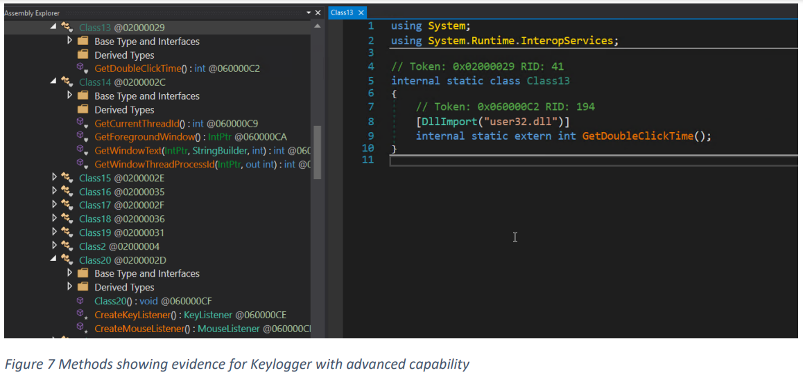This screenshot has width=803, height=375.
Task: Collapse the Class20 tree node
Action: pyautogui.click(x=54, y=259)
